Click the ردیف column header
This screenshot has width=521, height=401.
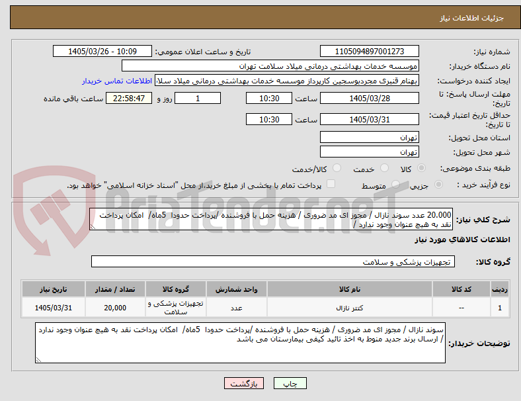[500, 289]
